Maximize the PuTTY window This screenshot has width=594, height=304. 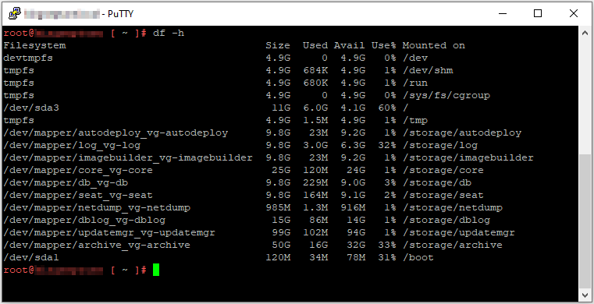(x=538, y=13)
